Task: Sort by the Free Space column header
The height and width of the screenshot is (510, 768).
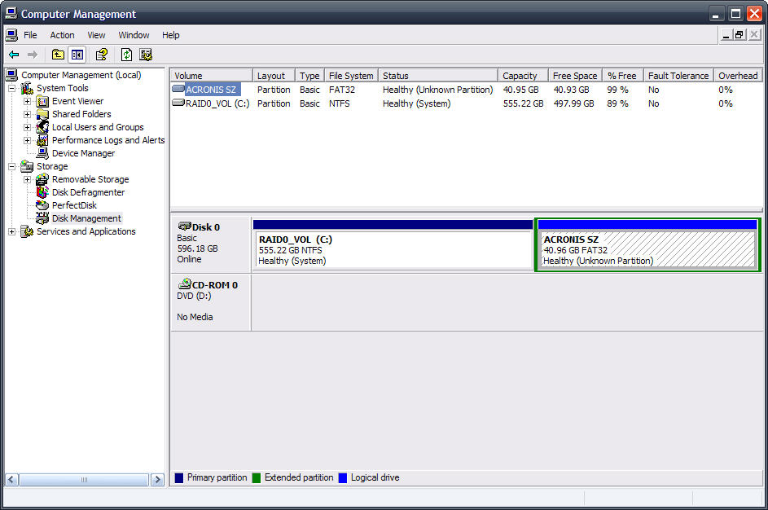Action: point(575,76)
